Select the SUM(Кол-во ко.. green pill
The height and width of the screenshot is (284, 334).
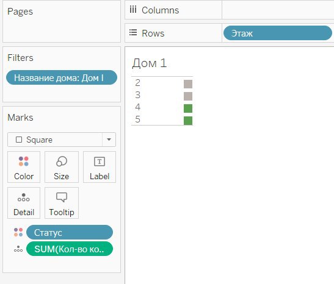point(70,249)
